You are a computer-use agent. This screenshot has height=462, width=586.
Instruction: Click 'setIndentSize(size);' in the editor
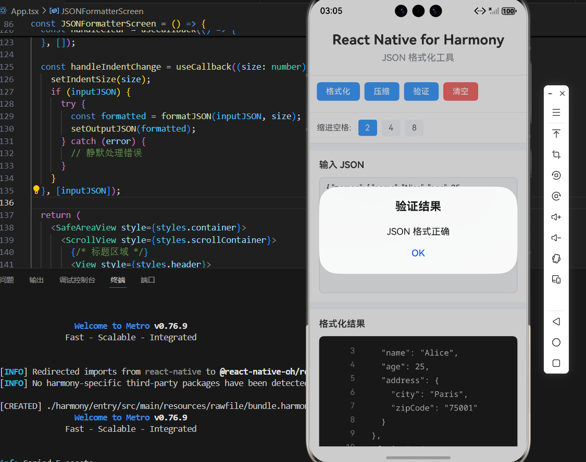point(101,79)
